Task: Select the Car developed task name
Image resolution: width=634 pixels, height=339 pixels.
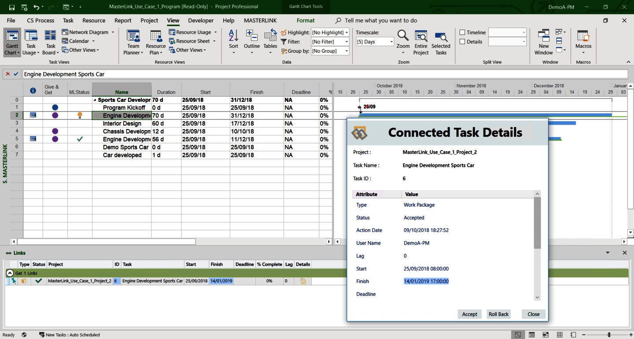Action: (122, 155)
